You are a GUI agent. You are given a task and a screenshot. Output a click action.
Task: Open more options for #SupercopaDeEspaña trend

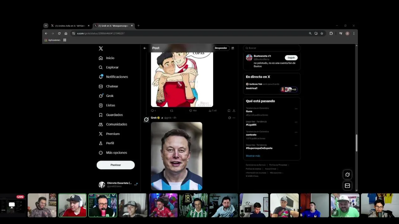[x=296, y=145]
